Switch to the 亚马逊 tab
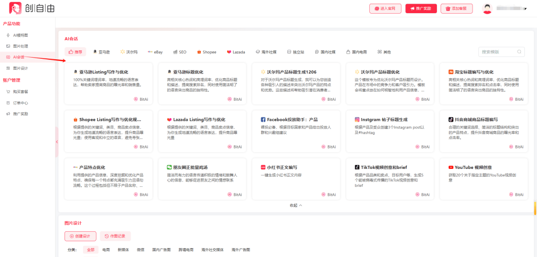 [101, 52]
